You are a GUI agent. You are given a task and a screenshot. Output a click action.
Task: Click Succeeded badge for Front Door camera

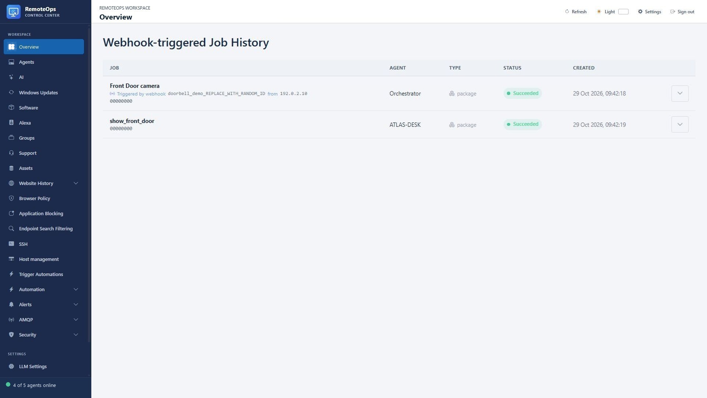[523, 93]
